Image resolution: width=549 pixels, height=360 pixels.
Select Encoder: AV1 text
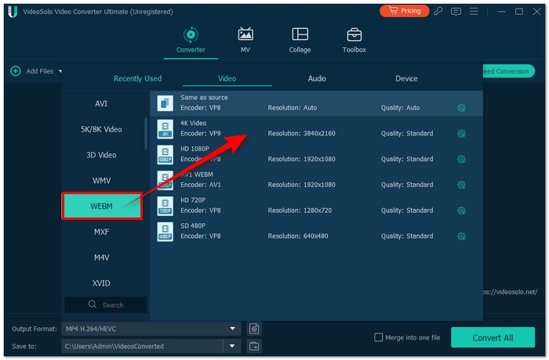click(x=201, y=185)
